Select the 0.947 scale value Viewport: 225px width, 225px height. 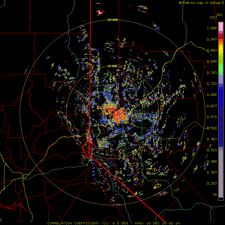212,39
